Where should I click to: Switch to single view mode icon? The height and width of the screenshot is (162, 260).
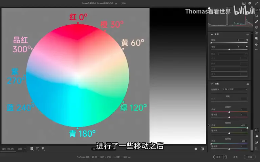pos(196,149)
